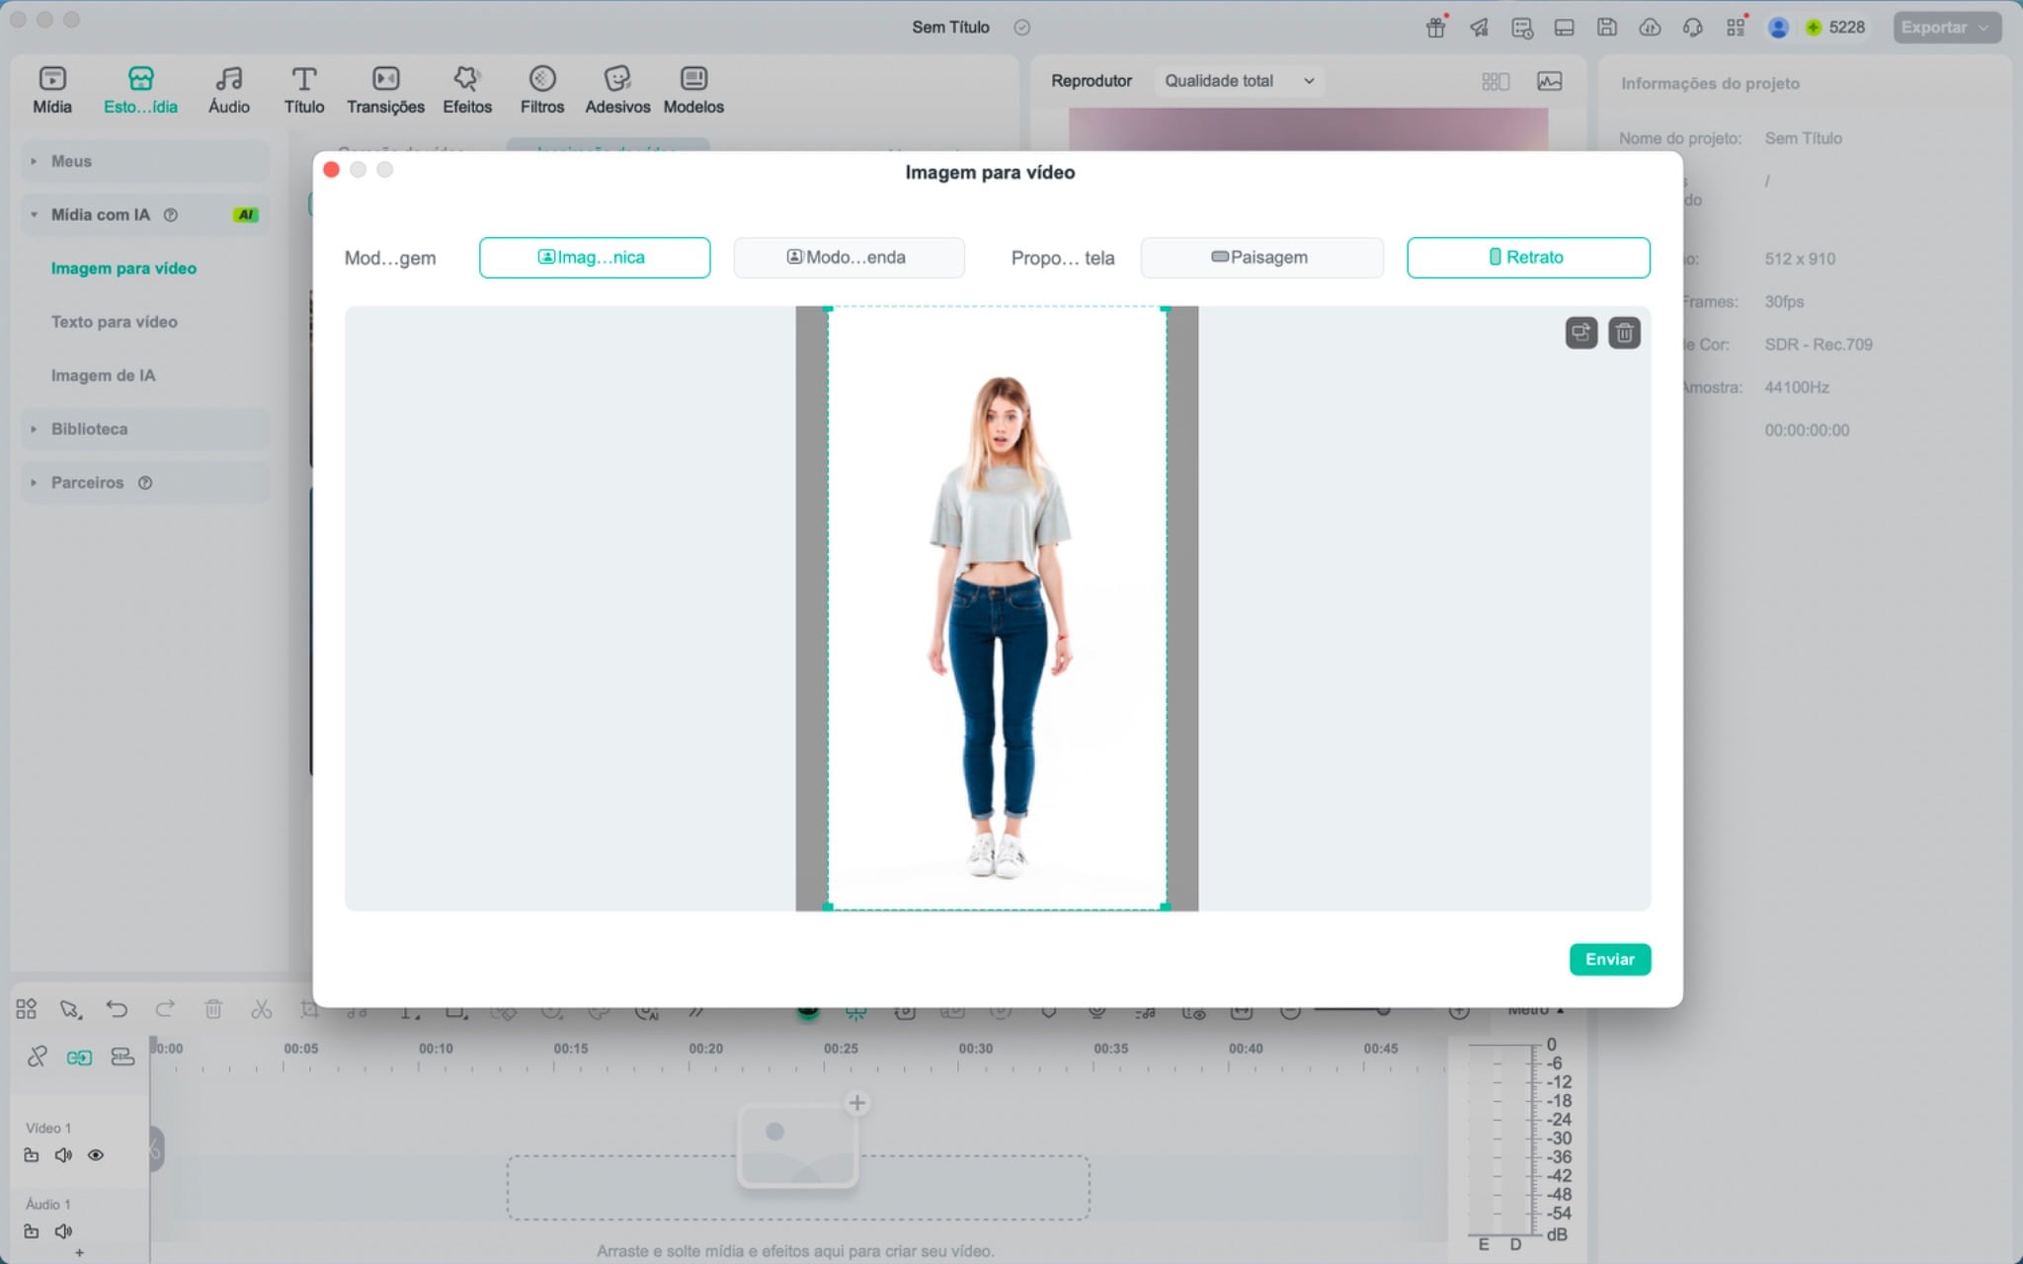Open the cloud upload icon

click(x=1650, y=28)
